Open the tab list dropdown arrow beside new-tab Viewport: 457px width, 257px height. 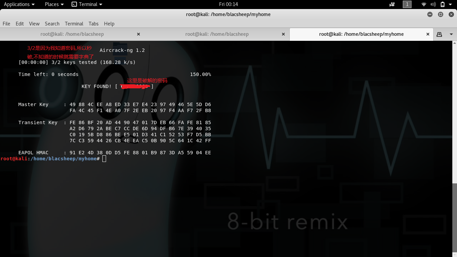(x=451, y=34)
